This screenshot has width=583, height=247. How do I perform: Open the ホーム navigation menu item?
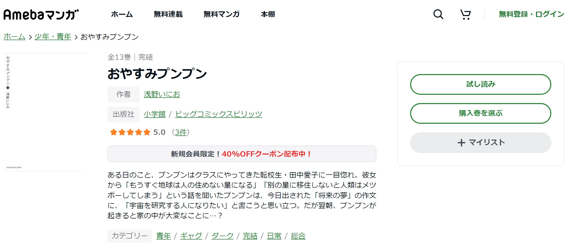[122, 14]
